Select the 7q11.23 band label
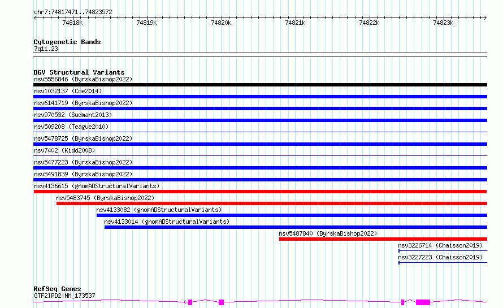Image resolution: width=503 pixels, height=308 pixels. (46, 49)
